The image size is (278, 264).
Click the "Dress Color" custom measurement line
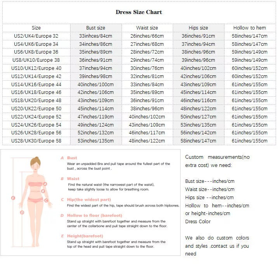tap(198, 221)
